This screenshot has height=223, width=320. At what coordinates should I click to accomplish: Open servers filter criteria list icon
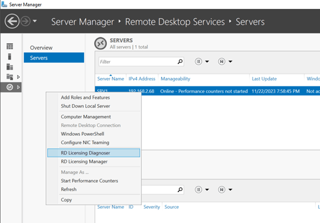pyautogui.click(x=198, y=62)
